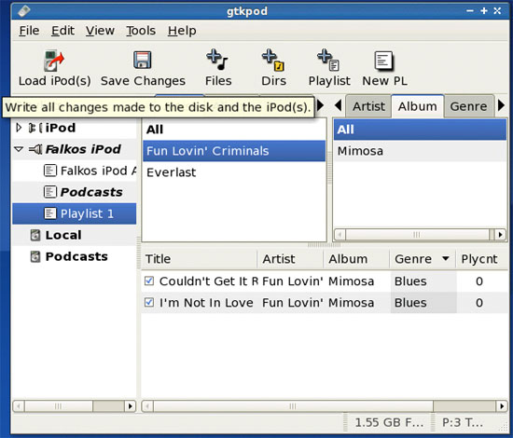Click the Save Changes floppy icon
The image size is (513, 438).
point(143,60)
